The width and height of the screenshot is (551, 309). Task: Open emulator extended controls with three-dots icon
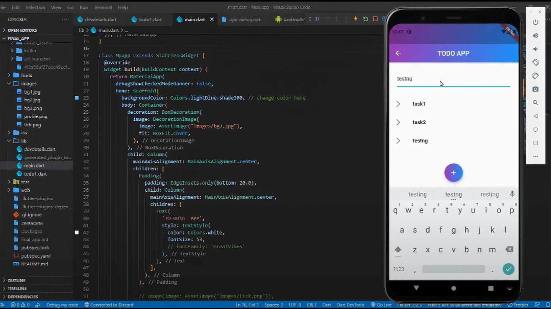tap(535, 156)
